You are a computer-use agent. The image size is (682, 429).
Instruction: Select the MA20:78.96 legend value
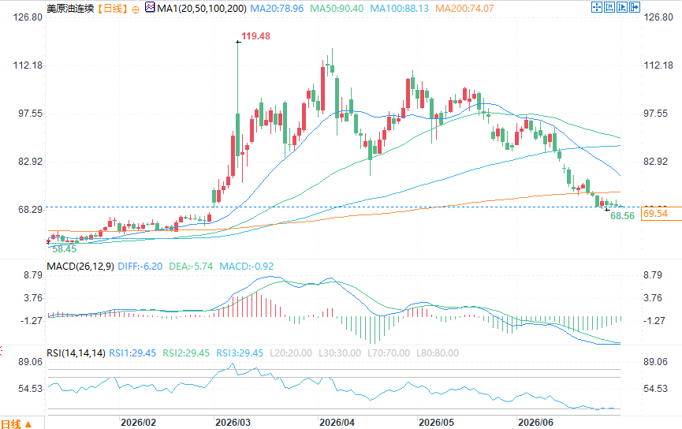tap(277, 8)
